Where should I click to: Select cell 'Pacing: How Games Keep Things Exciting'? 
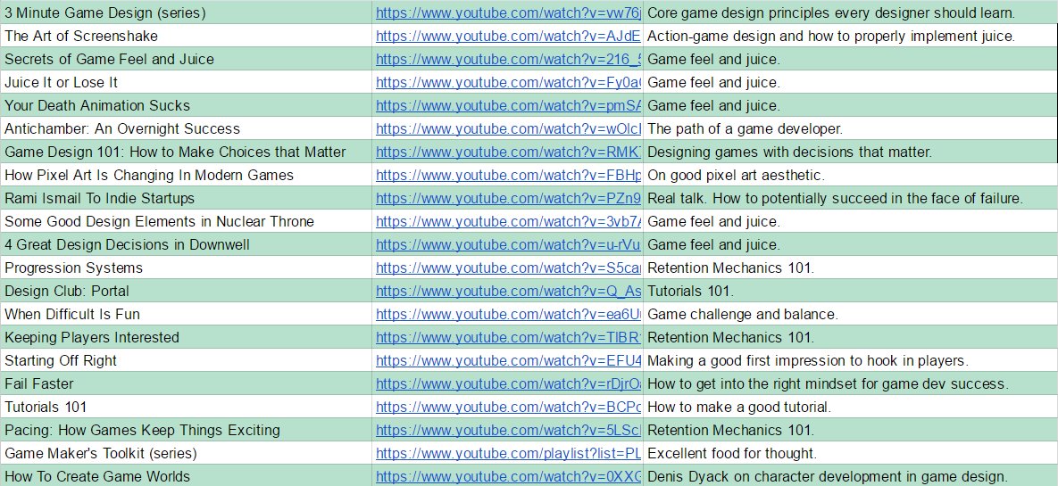186,430
